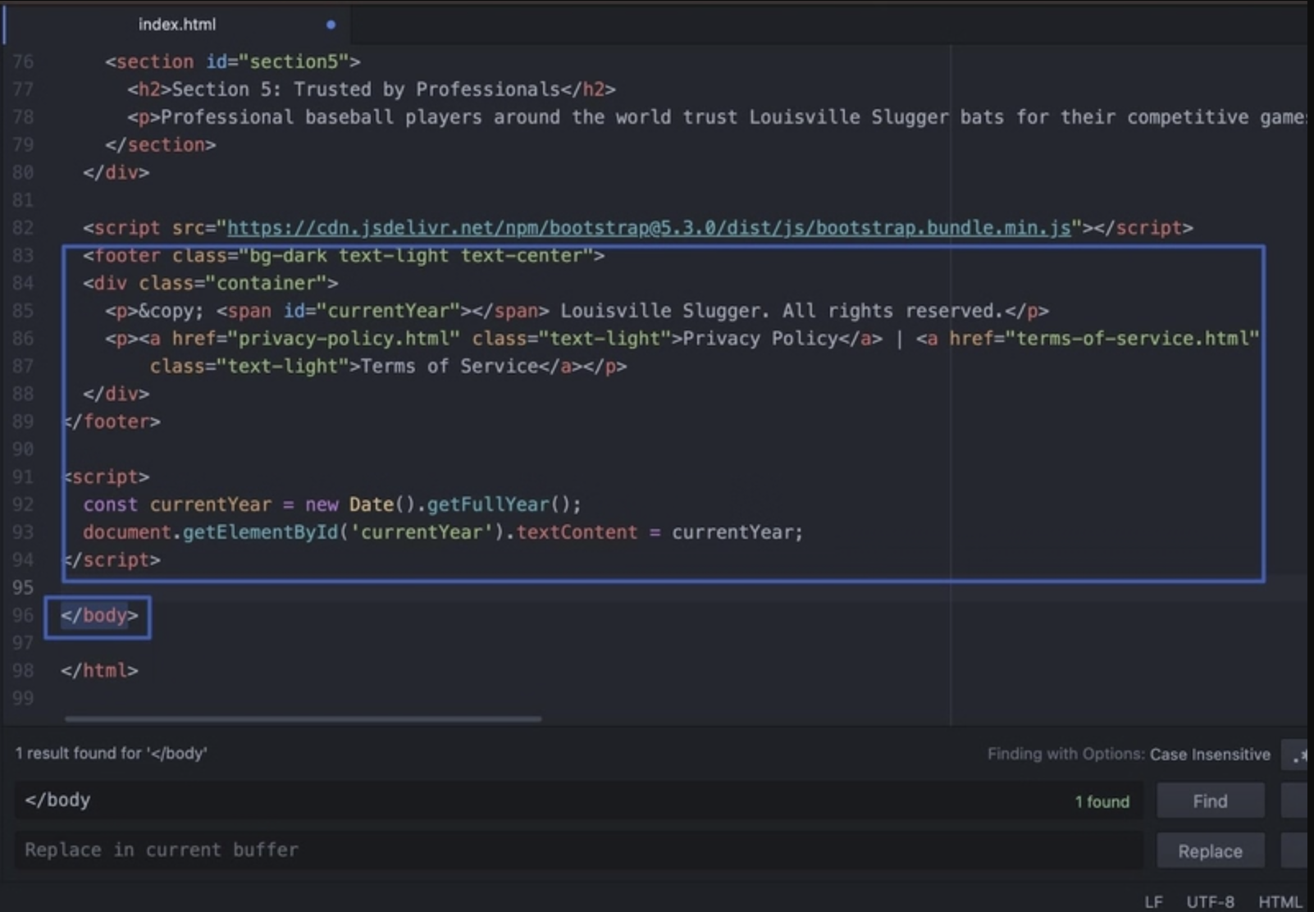Open the UTF-8 encoding selector
Screen dimensions: 1314x912
click(x=1210, y=901)
